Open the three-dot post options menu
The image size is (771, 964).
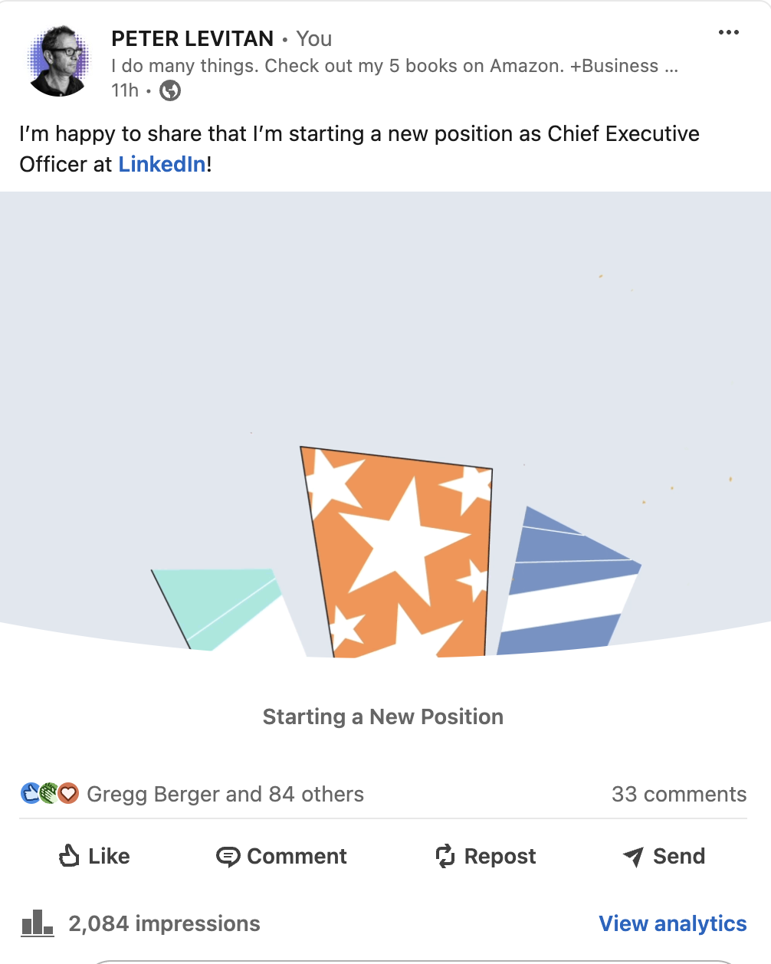728,32
